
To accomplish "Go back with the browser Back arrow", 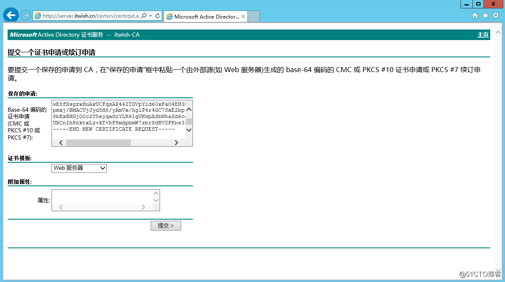I will (11, 15).
